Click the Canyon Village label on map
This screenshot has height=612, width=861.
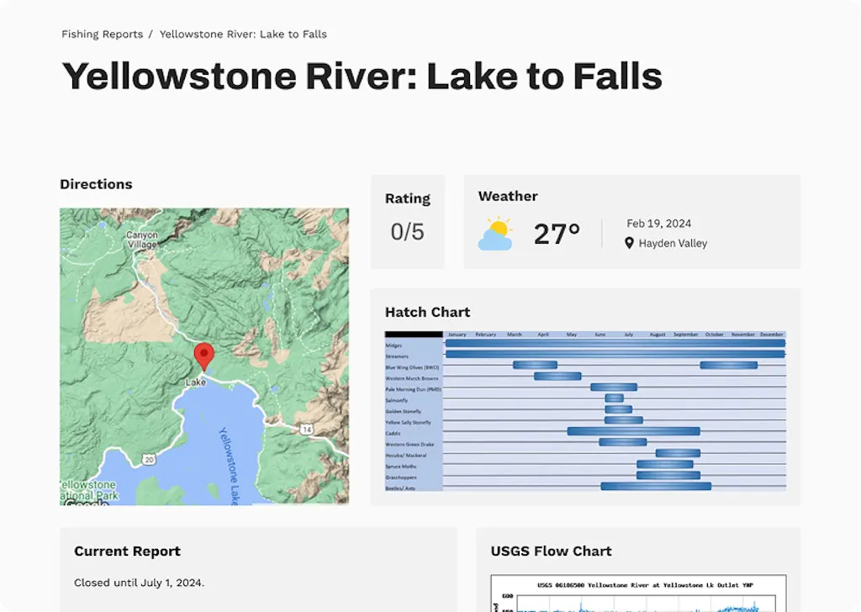pyautogui.click(x=141, y=240)
